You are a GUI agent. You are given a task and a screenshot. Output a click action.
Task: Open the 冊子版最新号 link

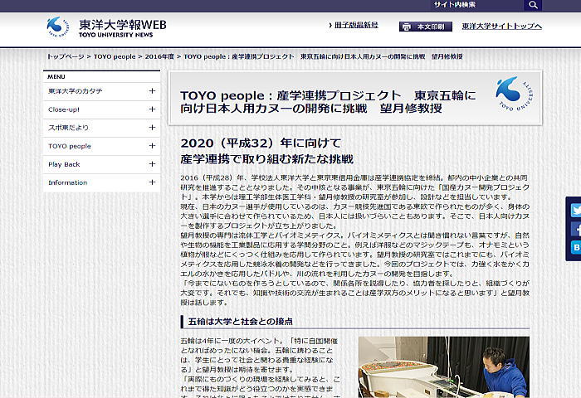coord(356,25)
